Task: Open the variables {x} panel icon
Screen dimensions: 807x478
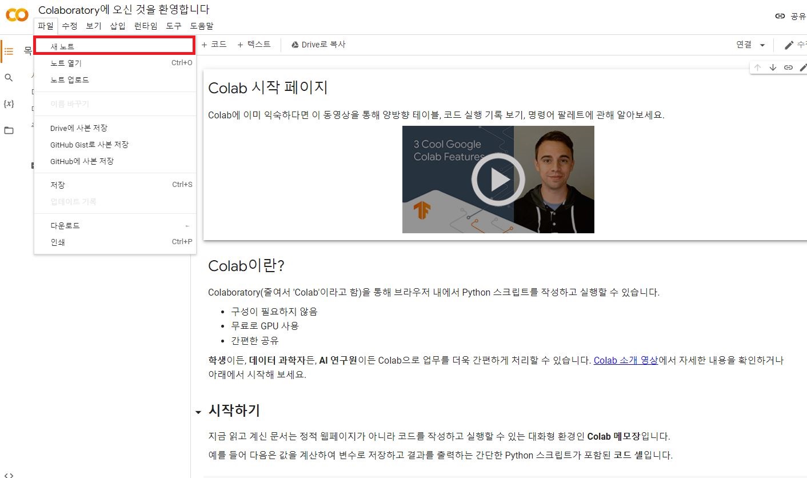Action: click(x=9, y=104)
